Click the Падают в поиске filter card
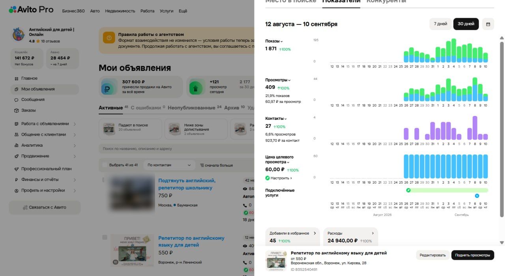Image resolution: width=505 pixels, height=276 pixels. (x=131, y=129)
